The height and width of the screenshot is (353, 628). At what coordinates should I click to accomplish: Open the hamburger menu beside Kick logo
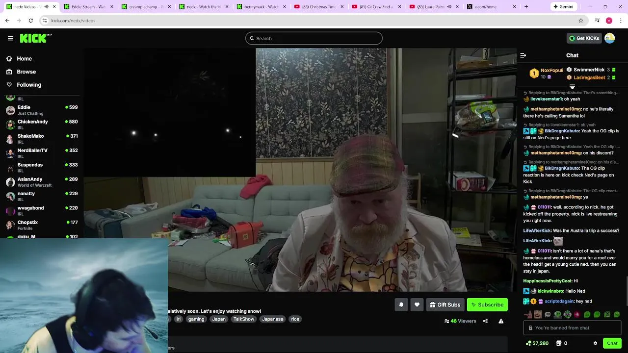10,38
